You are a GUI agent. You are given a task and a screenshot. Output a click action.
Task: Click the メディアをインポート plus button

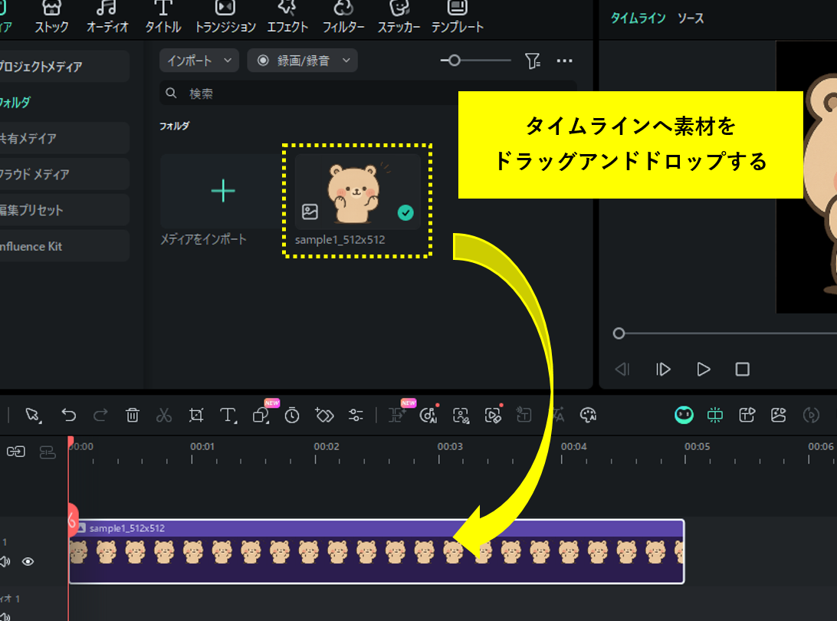pos(222,189)
